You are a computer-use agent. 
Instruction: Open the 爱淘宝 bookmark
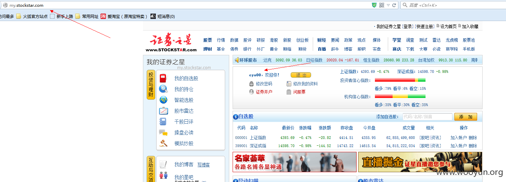click(124, 16)
